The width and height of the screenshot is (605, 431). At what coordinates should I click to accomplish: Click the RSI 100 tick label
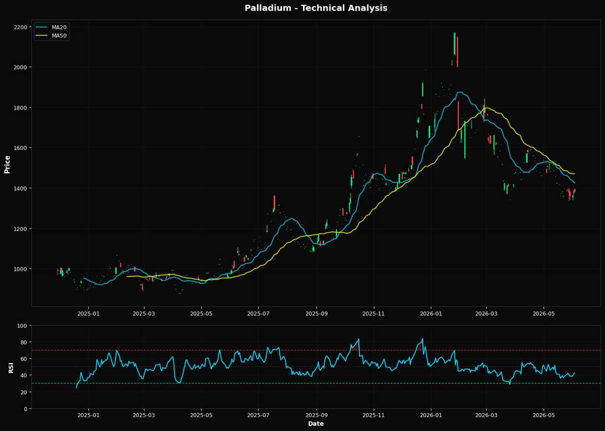(22, 326)
